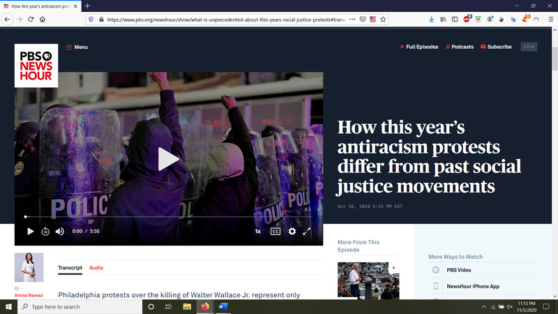Screen dimensions: 558x314
Task: Open video settings gear
Action: (292, 232)
